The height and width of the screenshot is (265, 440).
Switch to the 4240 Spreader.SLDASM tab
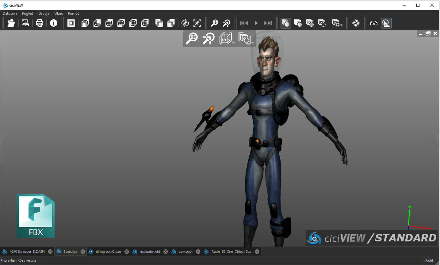tap(27, 252)
